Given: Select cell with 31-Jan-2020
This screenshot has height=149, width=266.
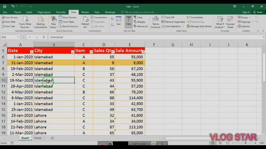Looking at the screenshot, I should [20, 63].
